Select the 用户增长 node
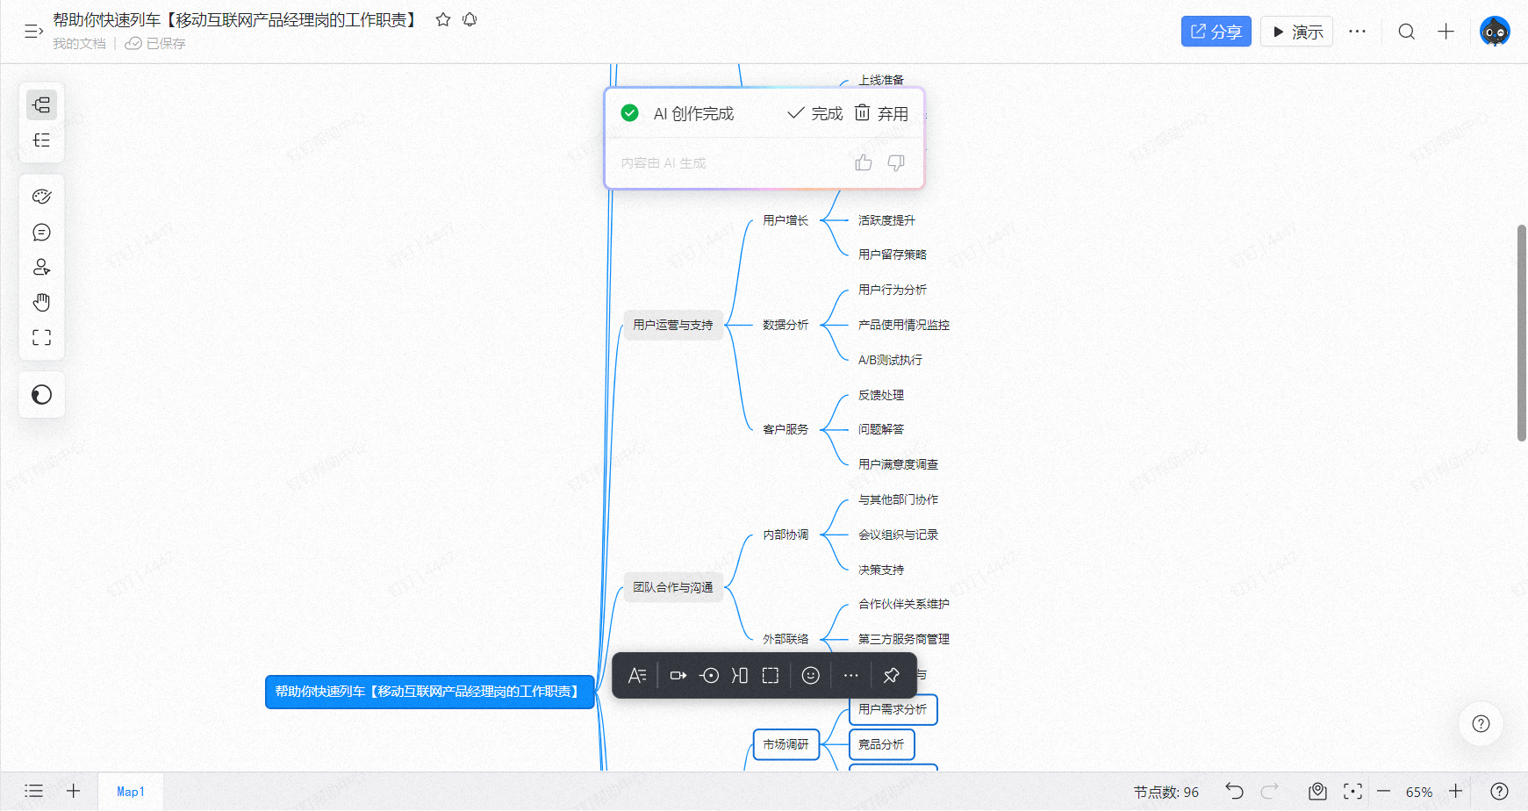This screenshot has height=811, width=1528. 786,220
